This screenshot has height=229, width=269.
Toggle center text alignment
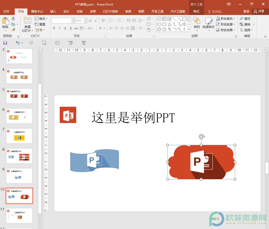(x=117, y=28)
